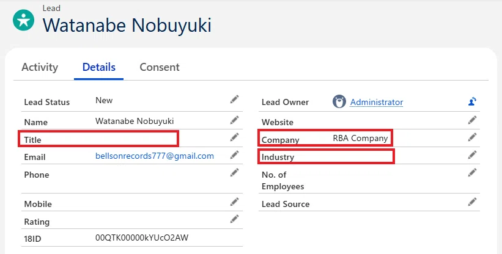
Task: Click the edit pencil for Website
Action: click(x=472, y=120)
